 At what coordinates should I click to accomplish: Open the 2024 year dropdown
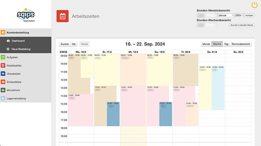239,15
